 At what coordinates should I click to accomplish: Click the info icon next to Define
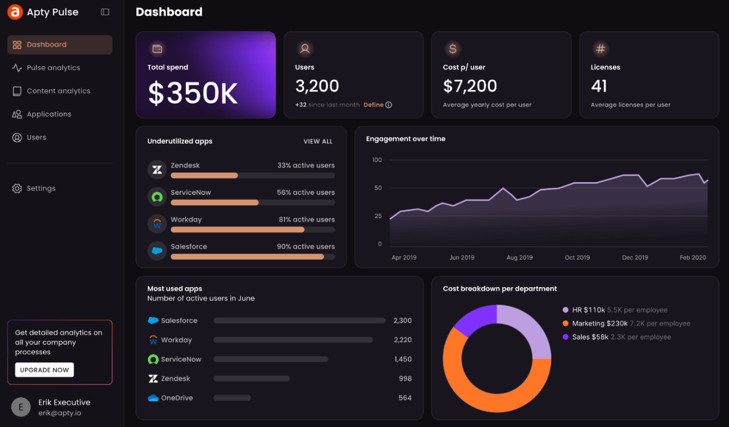(388, 105)
